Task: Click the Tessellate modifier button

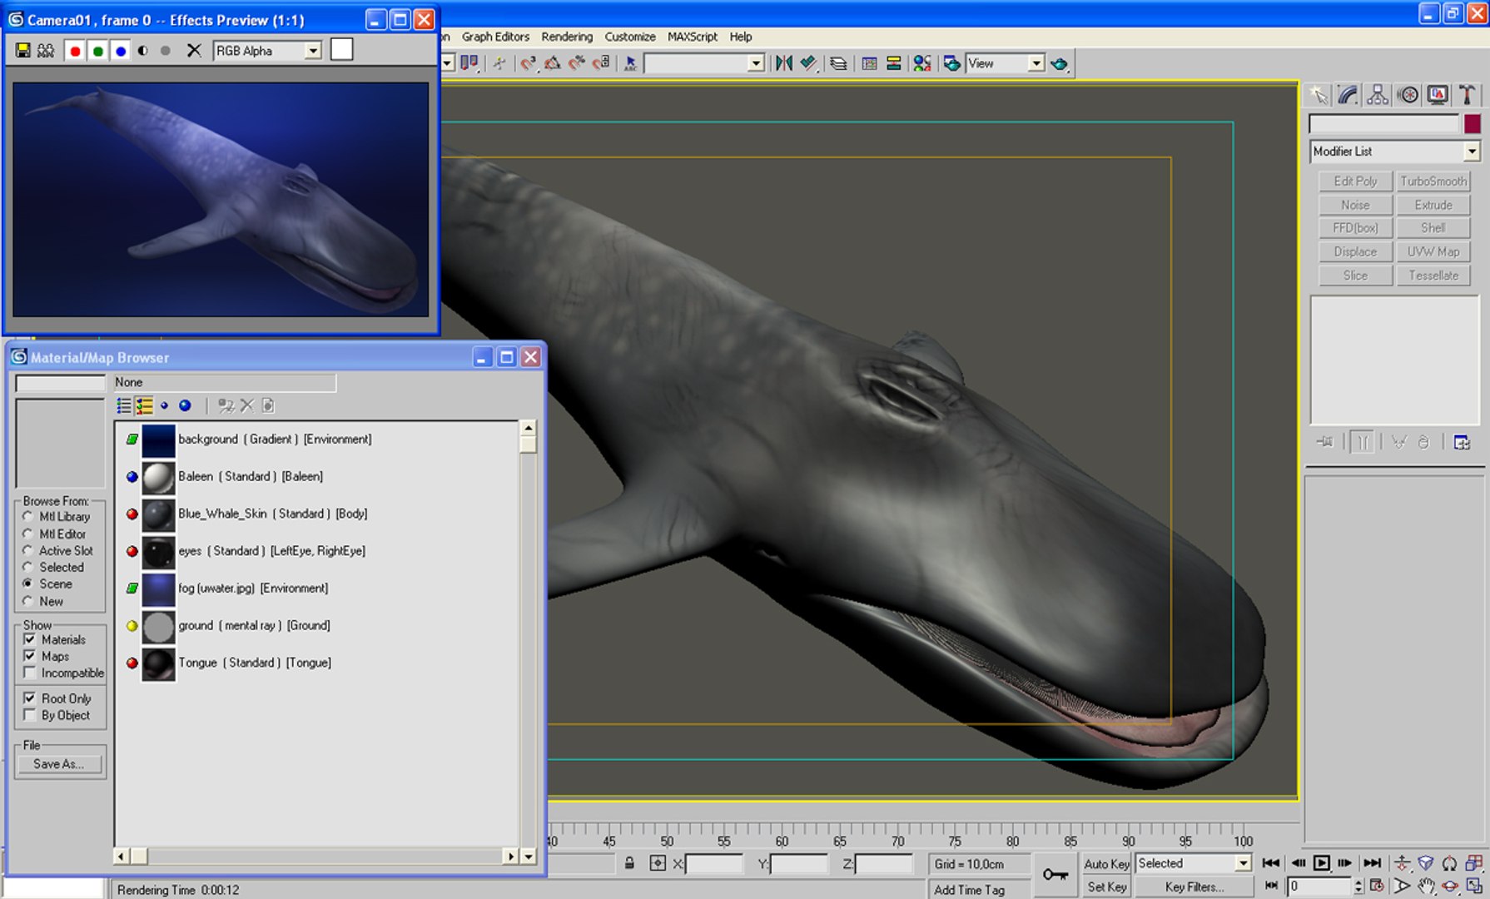Action: 1433,276
